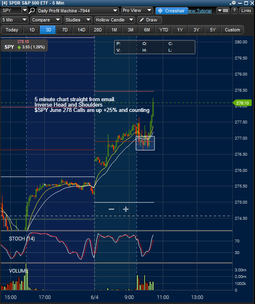The height and width of the screenshot is (304, 255).
Task: Open the window settings gear icon
Action: [233, 3]
